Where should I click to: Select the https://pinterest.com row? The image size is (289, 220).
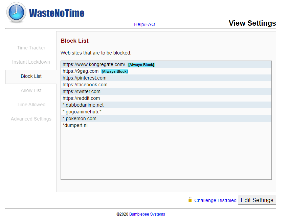pyautogui.click(x=166, y=78)
